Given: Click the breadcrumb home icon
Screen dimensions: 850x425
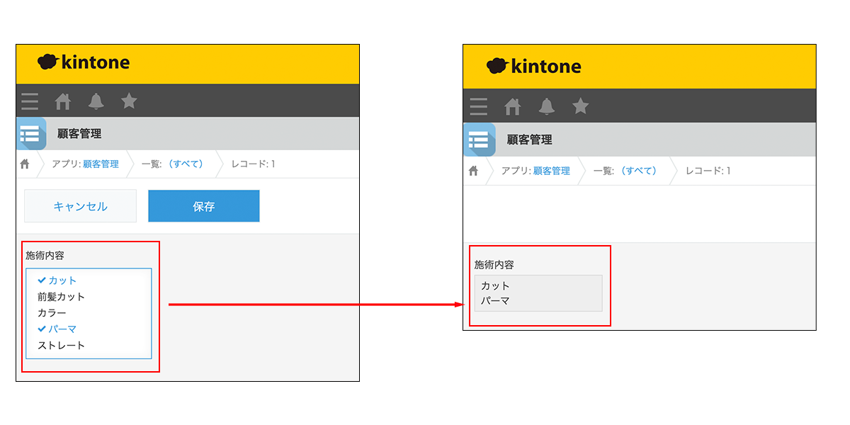Looking at the screenshot, I should coord(25,164).
